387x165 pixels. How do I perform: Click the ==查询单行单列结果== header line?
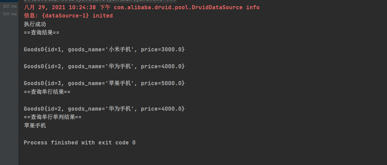[53, 117]
